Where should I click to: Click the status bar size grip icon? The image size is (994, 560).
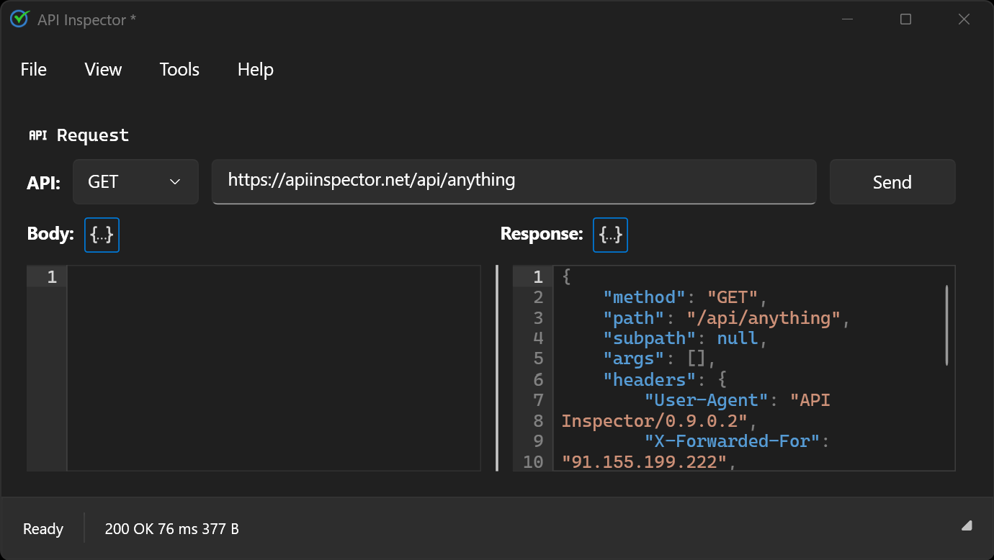pos(967,525)
